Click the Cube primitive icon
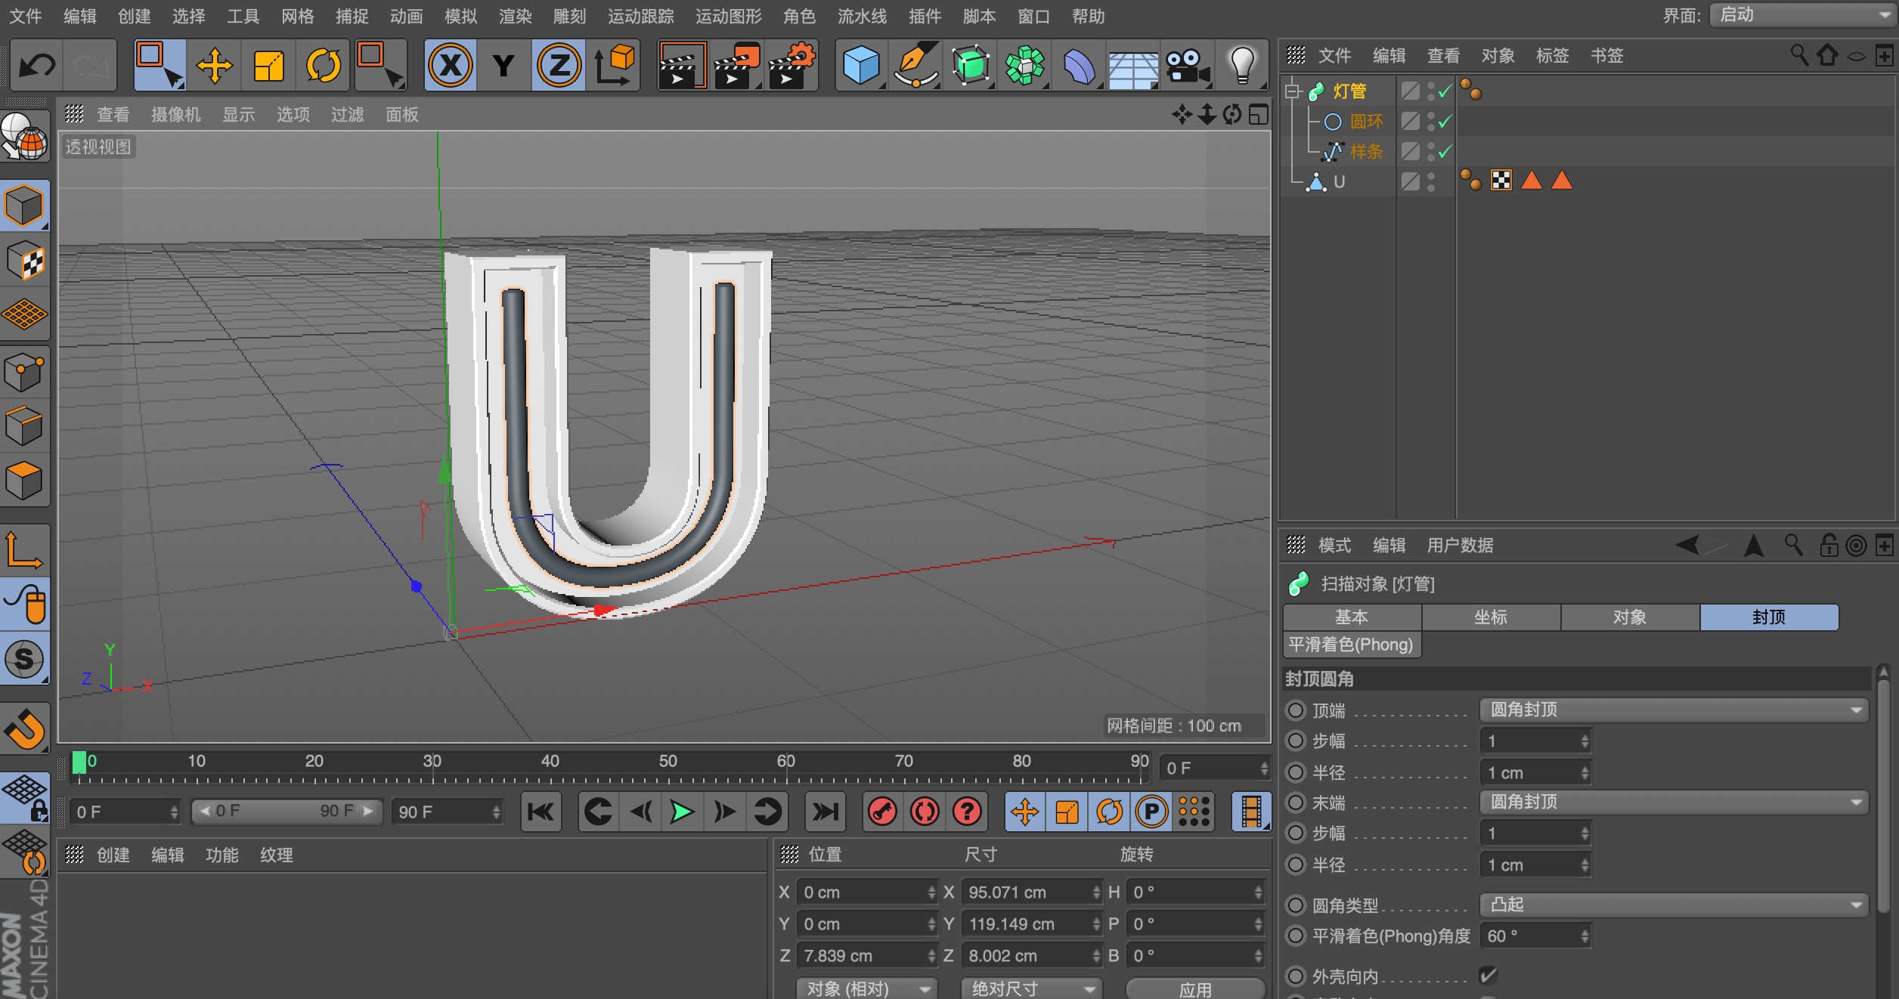1899x999 pixels. pos(860,66)
